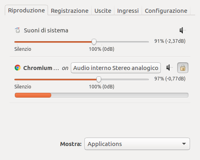The height and width of the screenshot is (160, 200).
Task: Mute the Chromium audio stream
Action: pyautogui.click(x=169, y=68)
